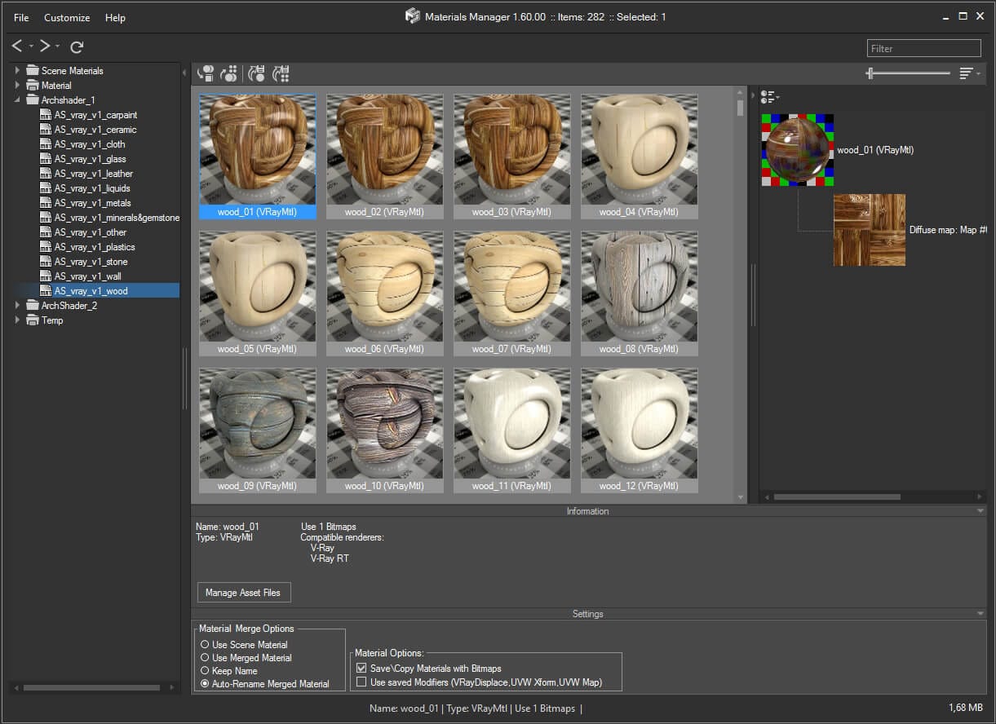996x724 pixels.
Task: Click the AS_vray_v1_minerals&gemstone library icon
Action: [x=46, y=218]
